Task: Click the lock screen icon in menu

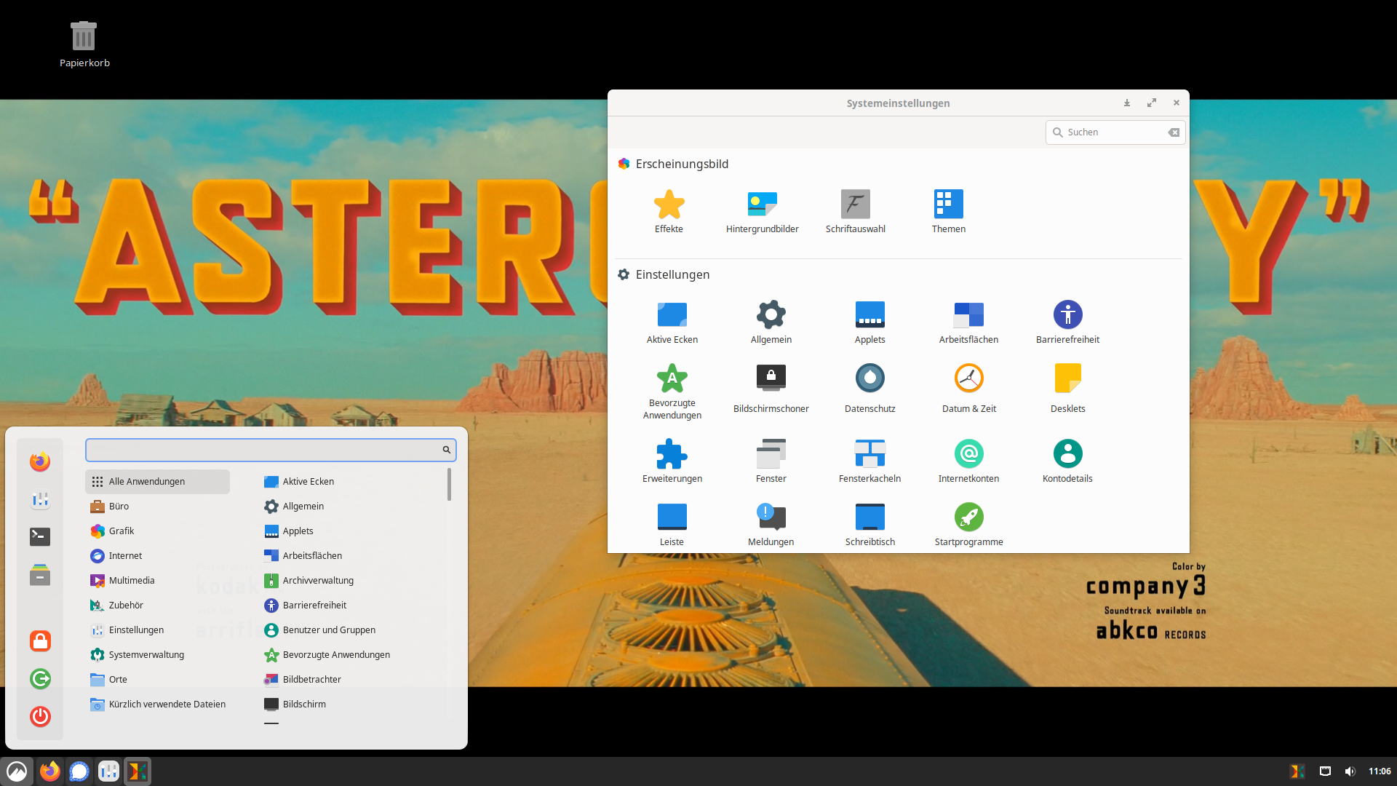Action: click(40, 641)
